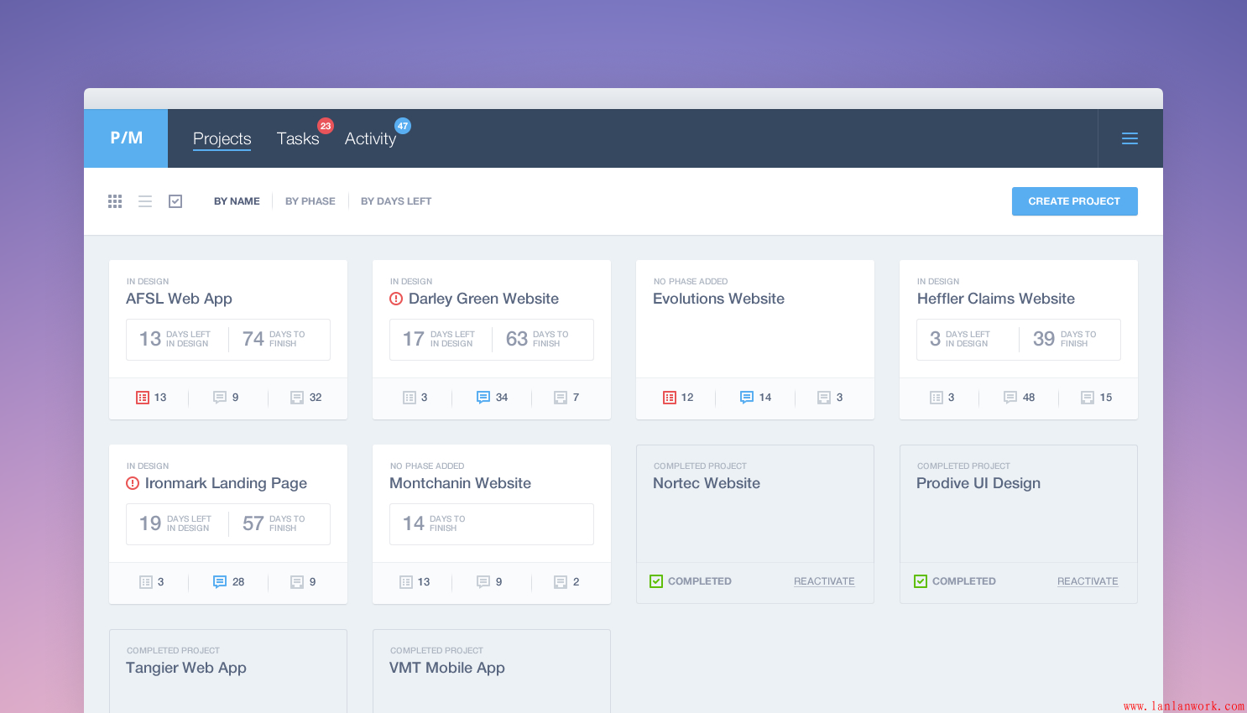Click the Create Project button

tap(1074, 201)
